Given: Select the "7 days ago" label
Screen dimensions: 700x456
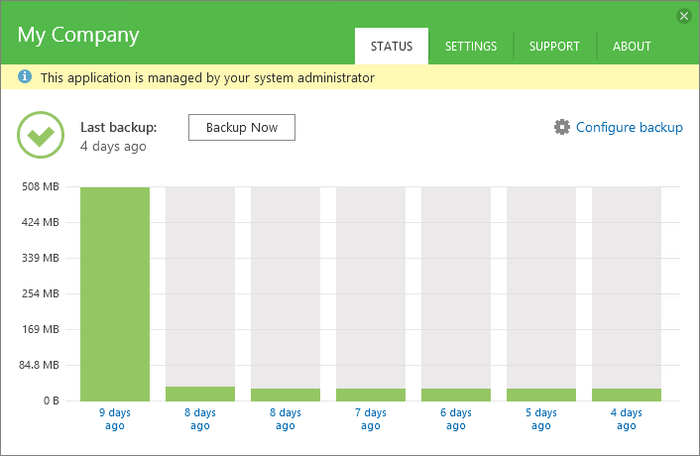Looking at the screenshot, I should 371,419.
